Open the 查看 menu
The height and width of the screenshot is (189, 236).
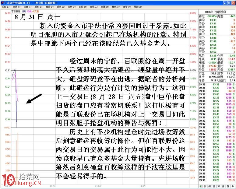point(127,7)
